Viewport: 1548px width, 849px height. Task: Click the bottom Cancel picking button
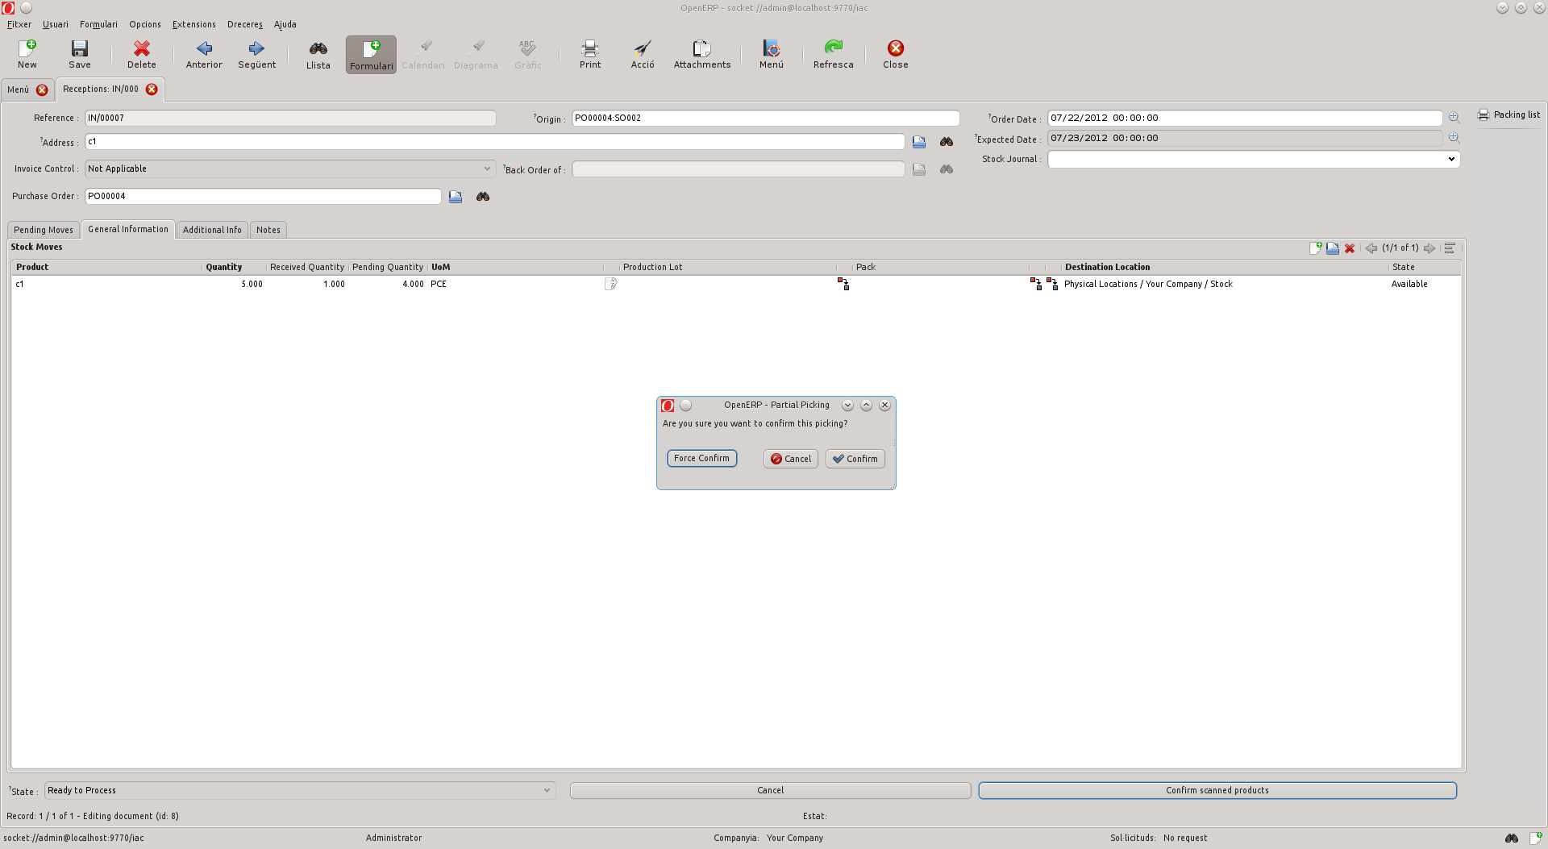tap(770, 791)
